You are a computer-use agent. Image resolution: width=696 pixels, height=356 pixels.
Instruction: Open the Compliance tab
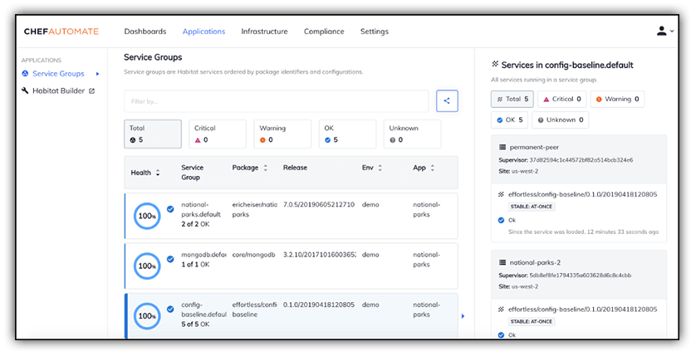324,32
